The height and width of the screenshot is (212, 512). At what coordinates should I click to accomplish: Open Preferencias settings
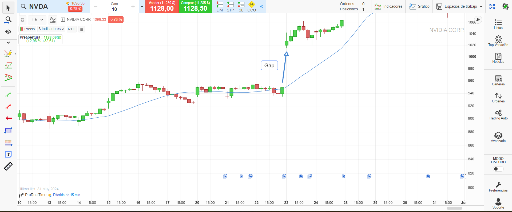[498, 187]
